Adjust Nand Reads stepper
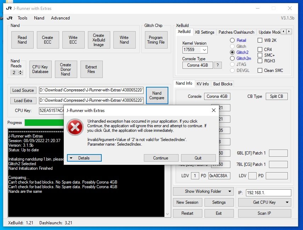Viewport: 303px width, 230px height. click(x=21, y=73)
